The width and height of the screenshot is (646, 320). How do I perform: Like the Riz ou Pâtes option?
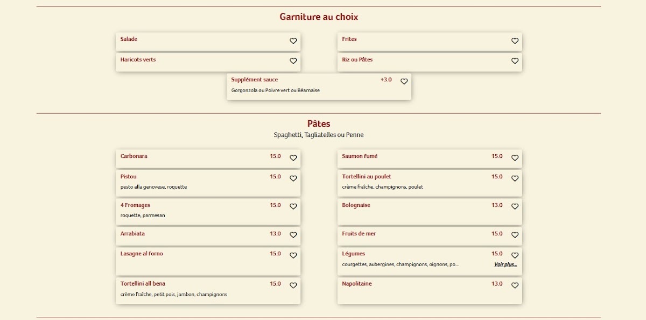click(515, 61)
